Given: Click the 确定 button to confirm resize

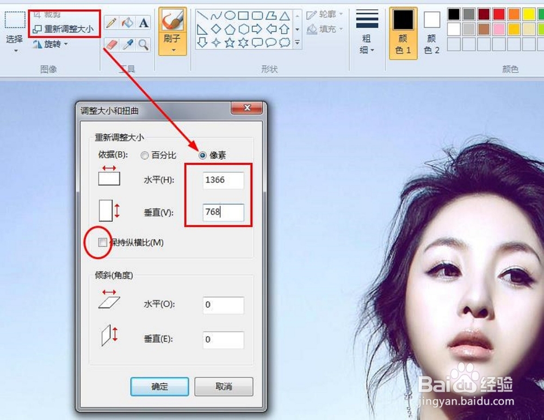Looking at the screenshot, I should (159, 386).
